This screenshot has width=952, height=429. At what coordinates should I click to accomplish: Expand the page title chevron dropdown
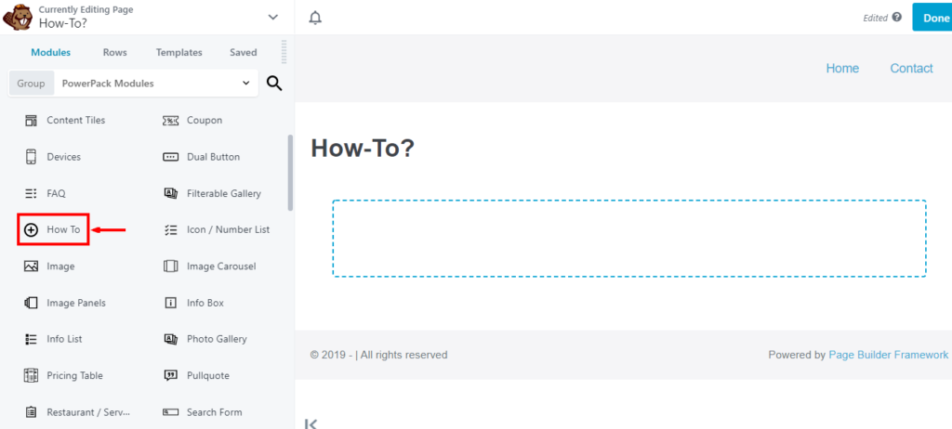click(273, 17)
